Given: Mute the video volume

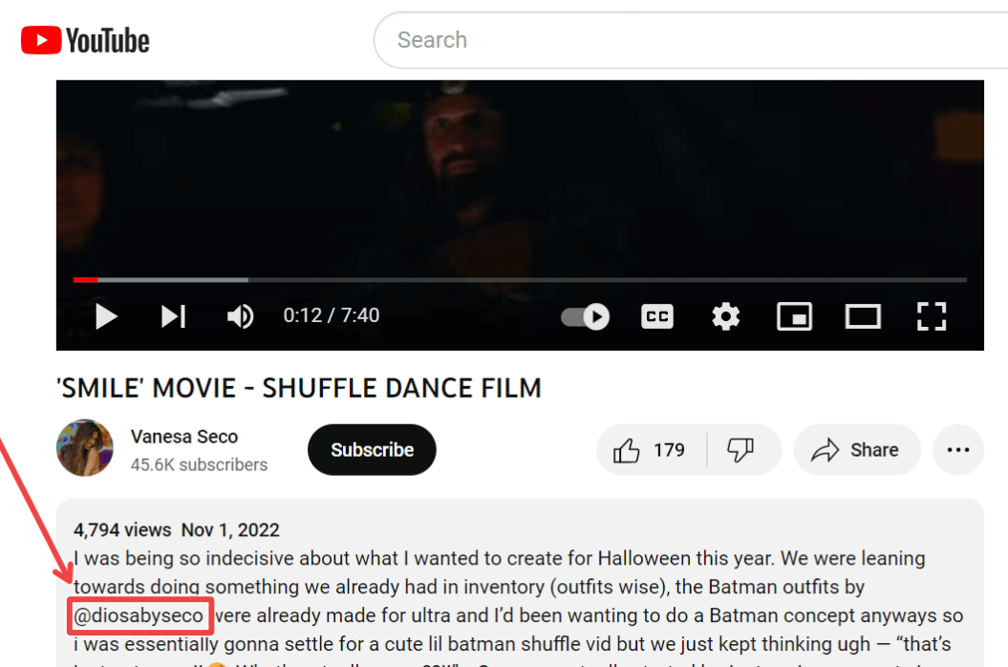Looking at the screenshot, I should (241, 316).
